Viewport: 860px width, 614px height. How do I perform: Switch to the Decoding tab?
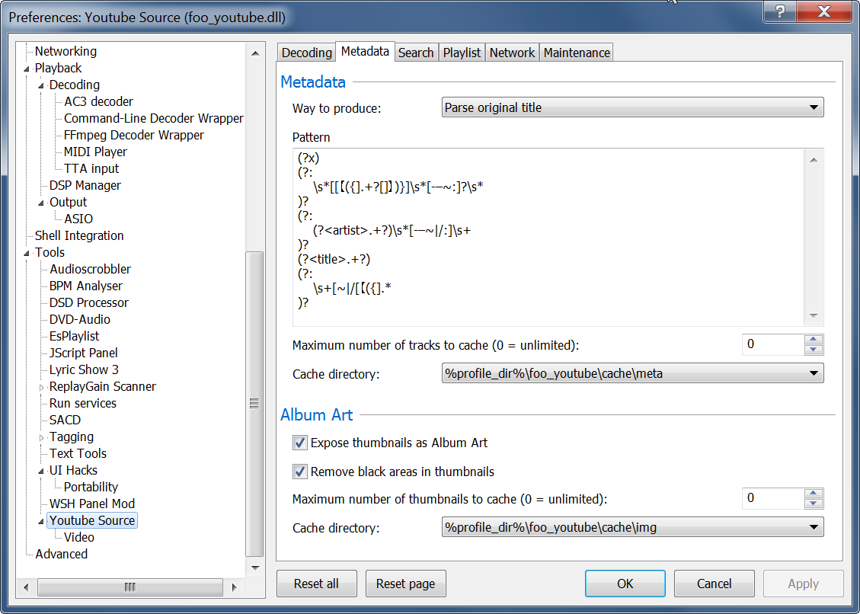click(306, 53)
